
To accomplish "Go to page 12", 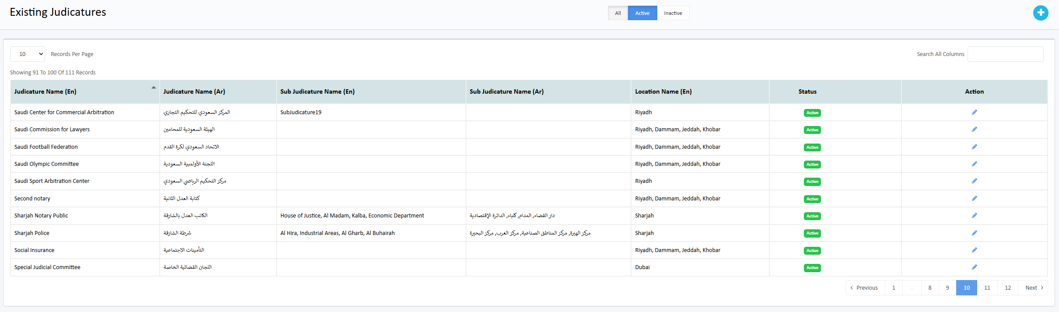I will click(1008, 288).
